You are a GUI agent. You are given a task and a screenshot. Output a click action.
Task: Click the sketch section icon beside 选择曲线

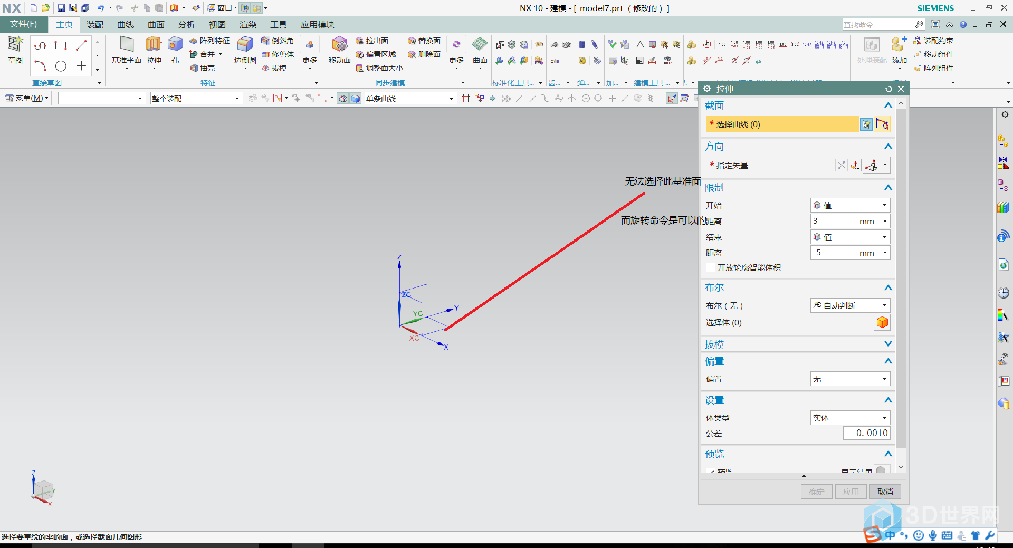tap(866, 124)
